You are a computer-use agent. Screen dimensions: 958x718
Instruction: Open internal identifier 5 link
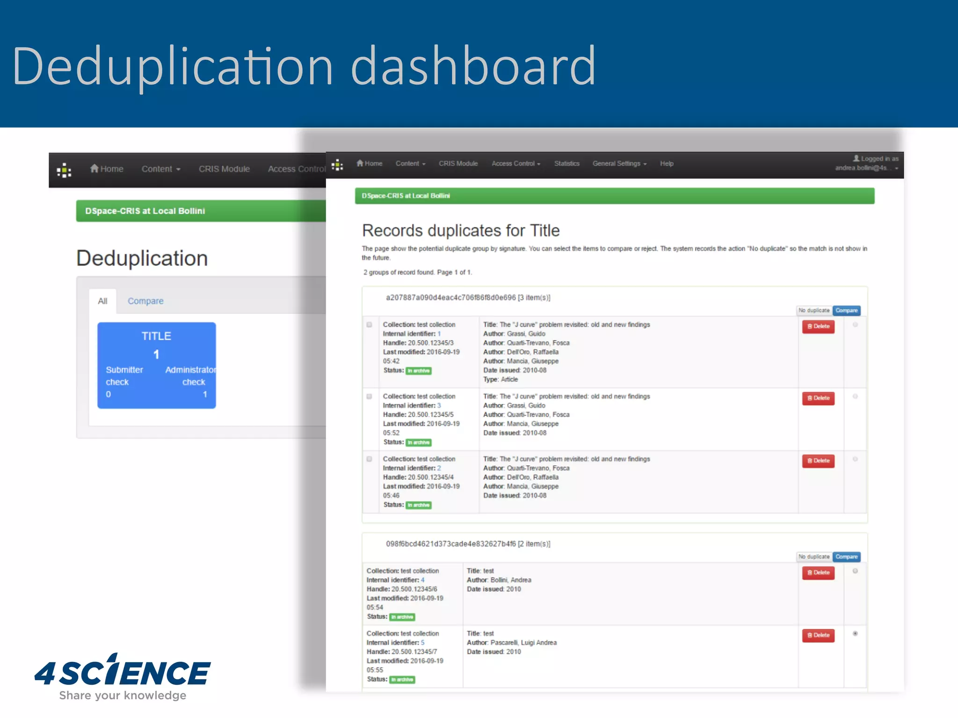423,643
